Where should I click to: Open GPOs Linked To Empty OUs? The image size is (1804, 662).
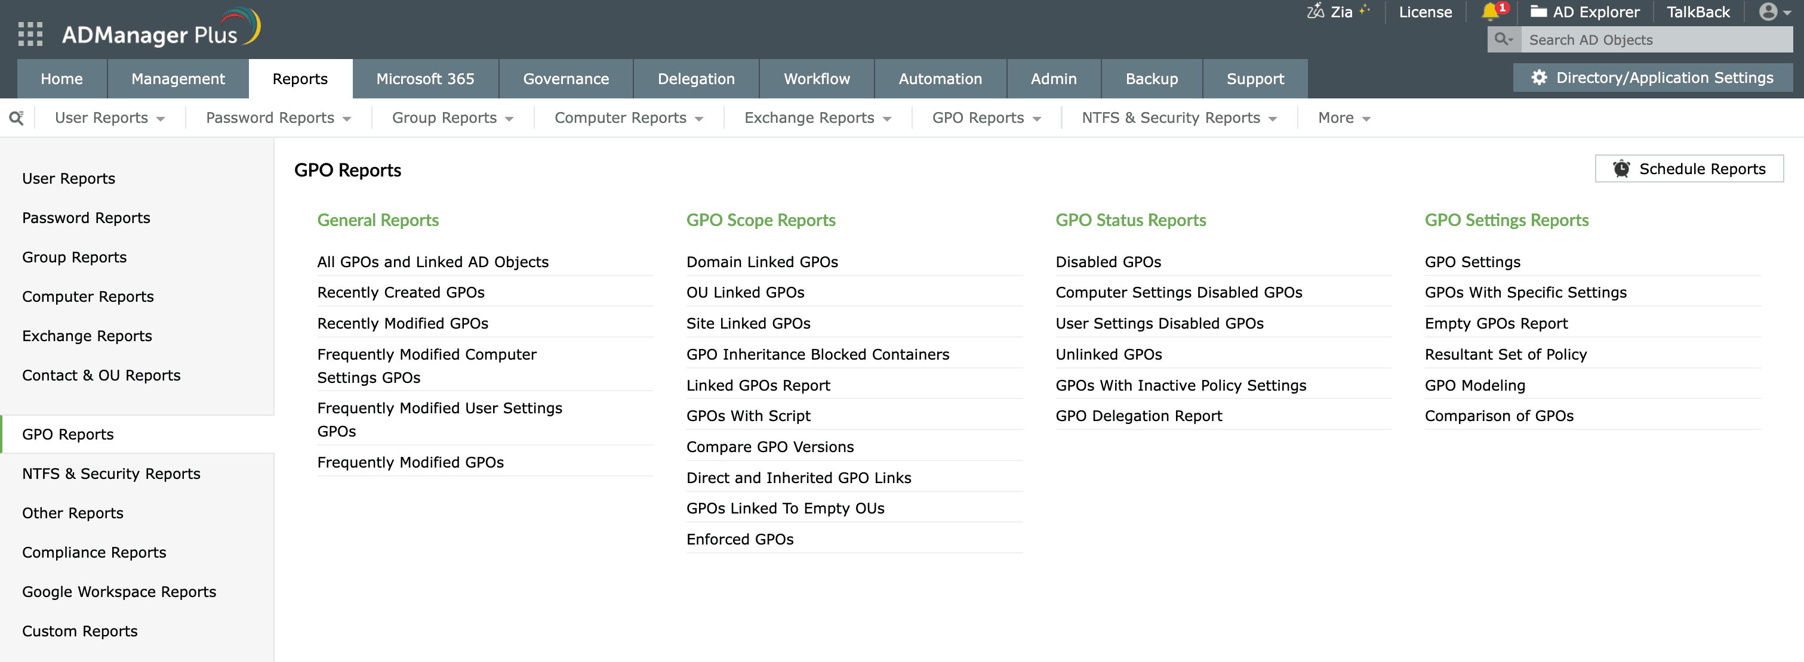pos(785,508)
